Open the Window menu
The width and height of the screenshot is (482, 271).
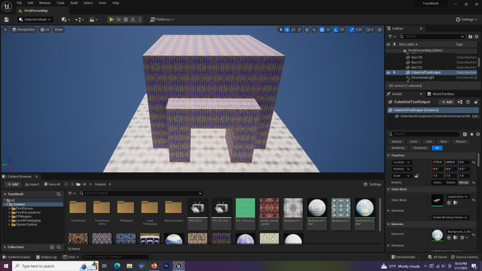[45, 3]
